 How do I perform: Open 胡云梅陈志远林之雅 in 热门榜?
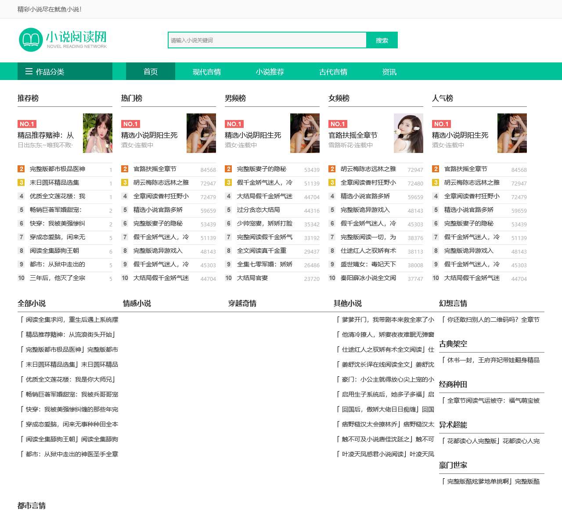pos(161,183)
